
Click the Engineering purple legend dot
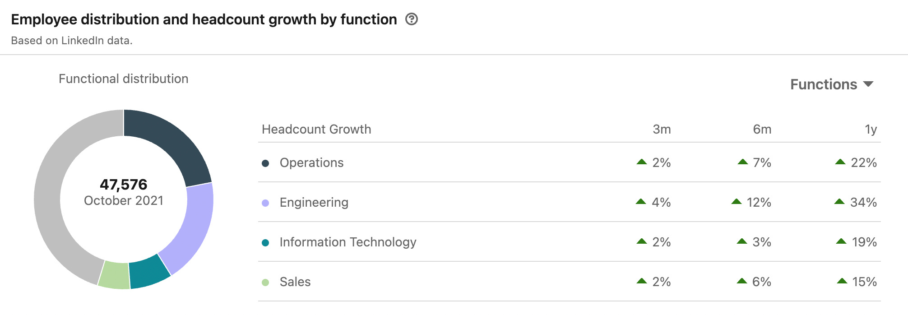(x=265, y=203)
